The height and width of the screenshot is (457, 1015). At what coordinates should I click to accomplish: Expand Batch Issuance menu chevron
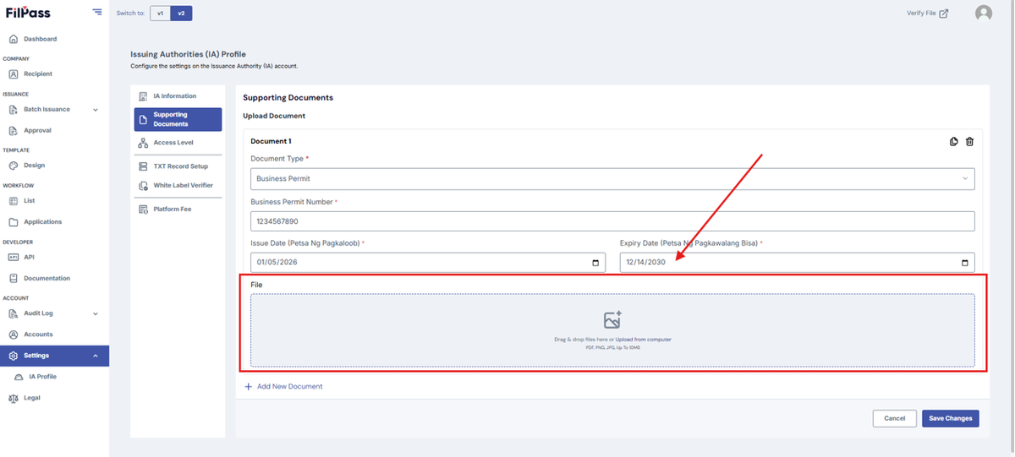point(95,110)
